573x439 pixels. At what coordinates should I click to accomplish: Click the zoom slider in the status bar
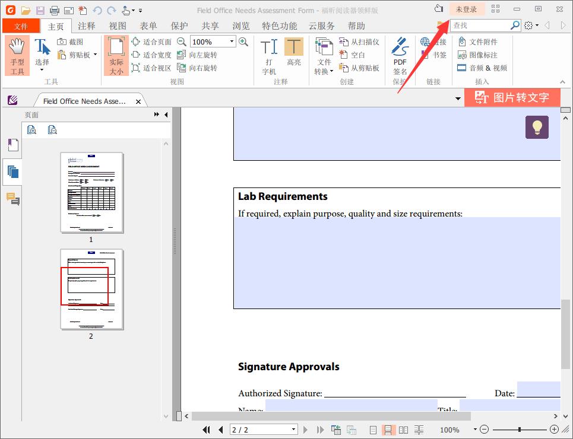pyautogui.click(x=520, y=430)
